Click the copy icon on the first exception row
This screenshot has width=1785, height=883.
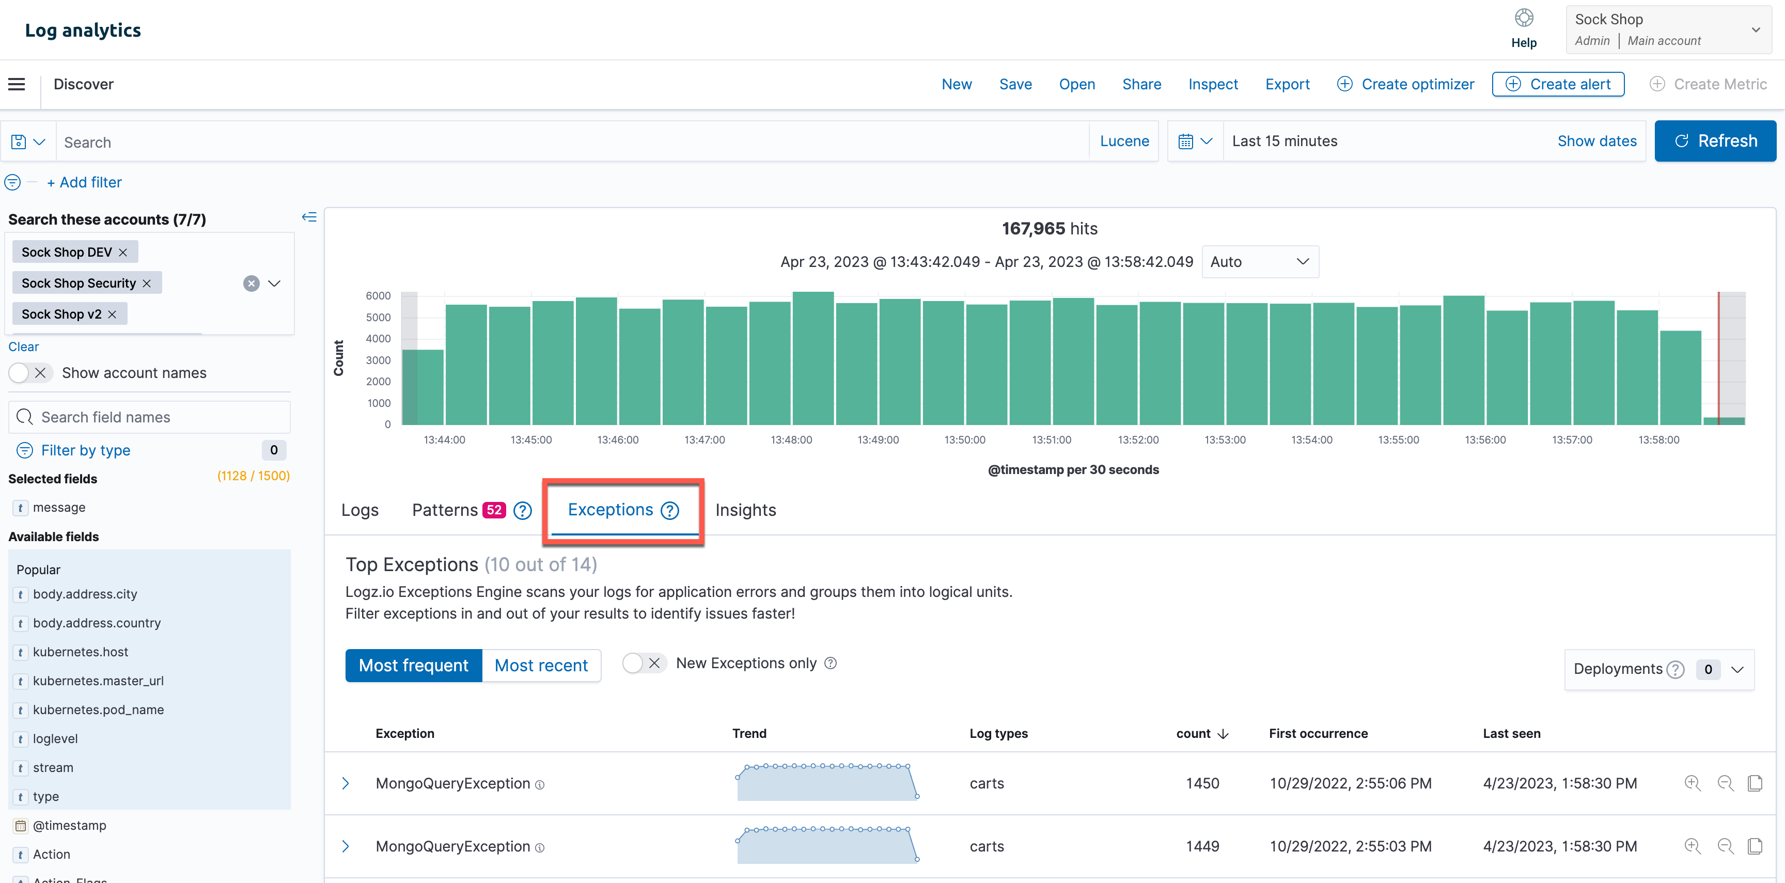(1756, 783)
